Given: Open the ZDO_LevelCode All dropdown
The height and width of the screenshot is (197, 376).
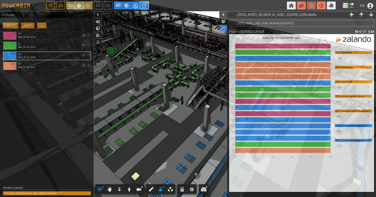Looking at the screenshot, I should pyautogui.click(x=353, y=72).
